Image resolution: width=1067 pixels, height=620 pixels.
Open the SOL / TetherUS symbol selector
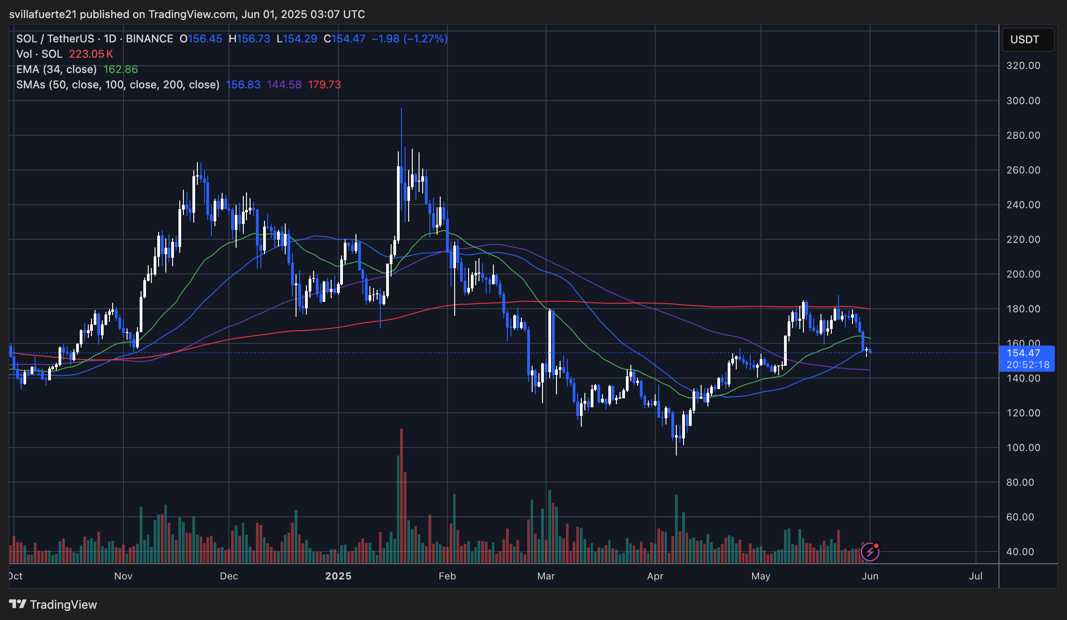pyautogui.click(x=54, y=39)
